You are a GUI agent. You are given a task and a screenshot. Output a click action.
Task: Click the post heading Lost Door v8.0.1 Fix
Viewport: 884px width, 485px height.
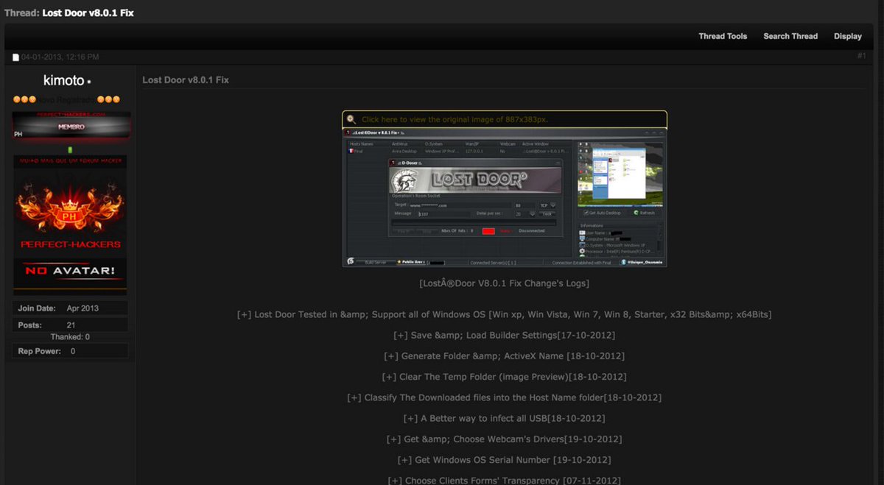[186, 79]
